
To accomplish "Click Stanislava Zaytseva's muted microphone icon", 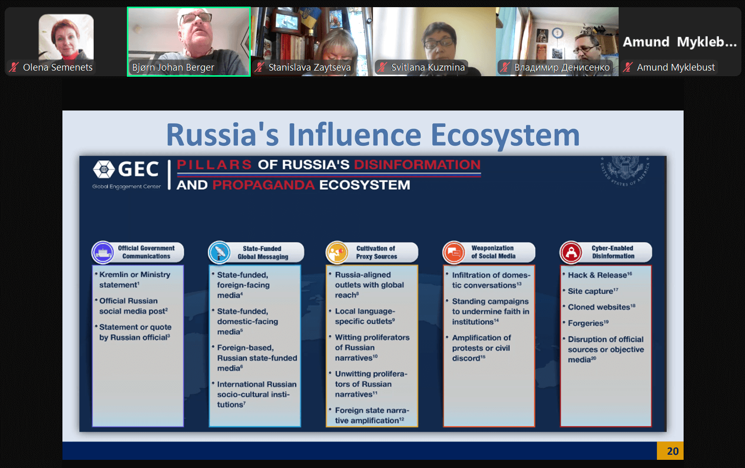I will pyautogui.click(x=260, y=67).
